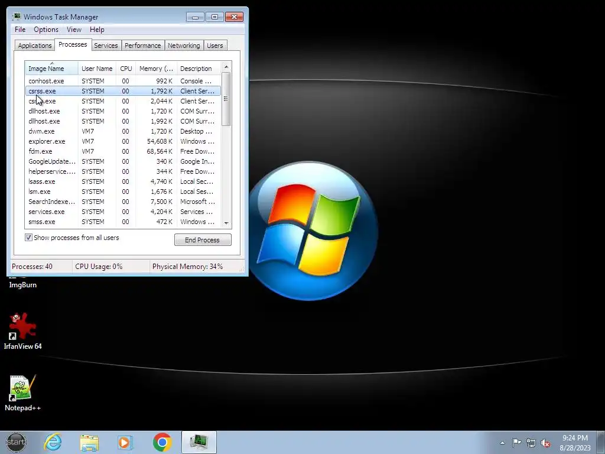This screenshot has height=454, width=605.
Task: Click the Task Manager title bar icon
Action: coord(16,17)
